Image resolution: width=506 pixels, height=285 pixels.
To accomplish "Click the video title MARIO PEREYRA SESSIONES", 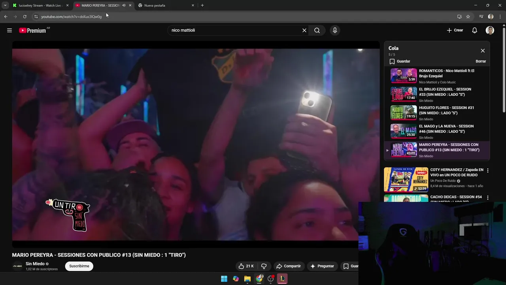I will coord(99,255).
